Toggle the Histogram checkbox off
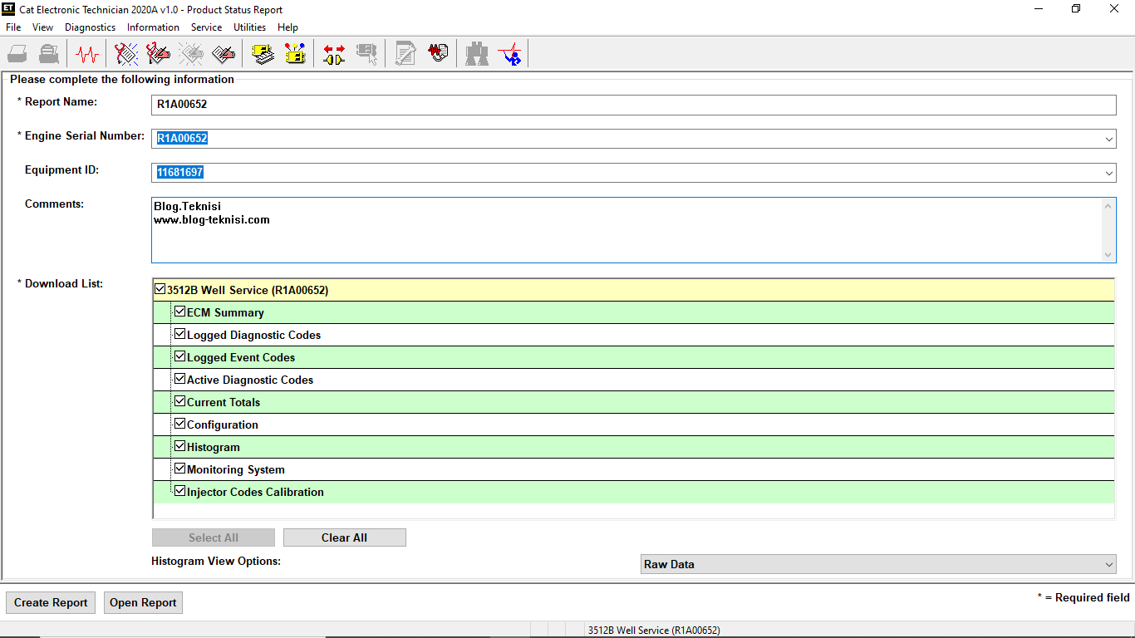 pyautogui.click(x=180, y=445)
